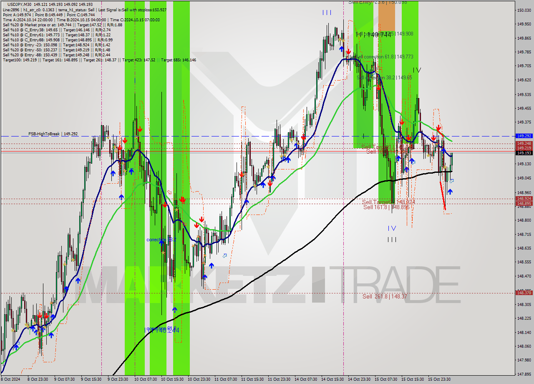This screenshot has width=534, height=384.
Task: Click the 'Sell 161.8 | 148.895' label
Action: click(386, 207)
